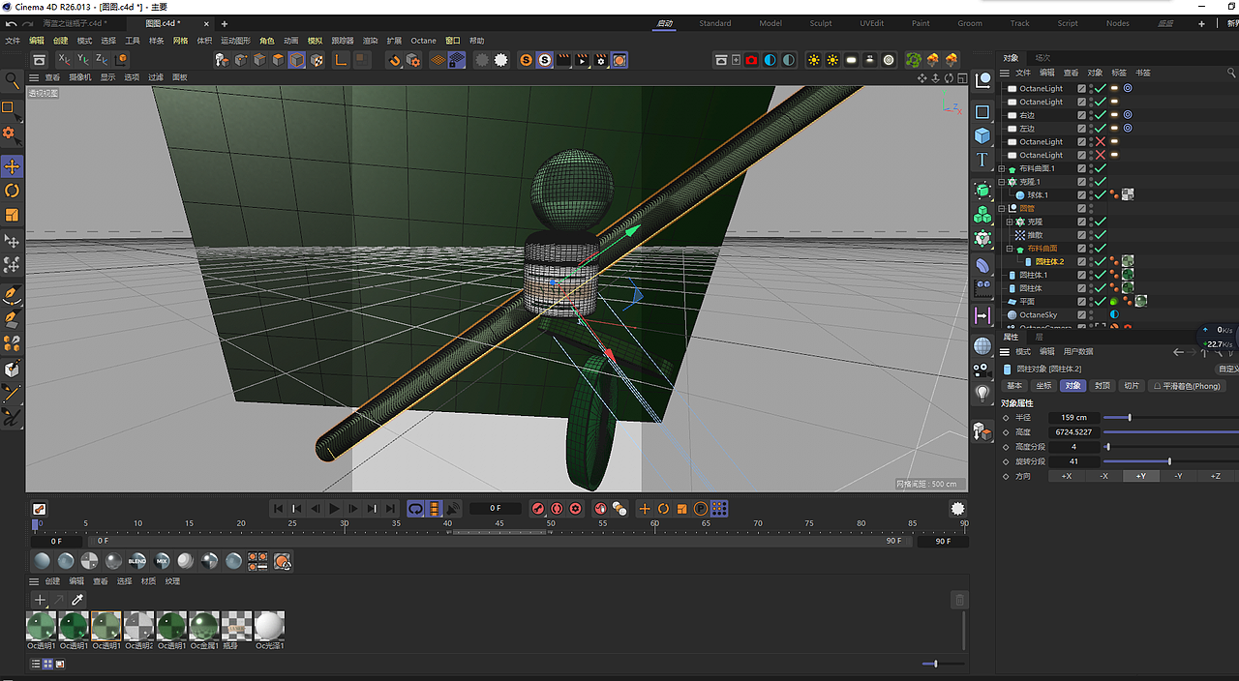Switch to the Sculpt layout tab
This screenshot has width=1239, height=681.
tap(821, 23)
